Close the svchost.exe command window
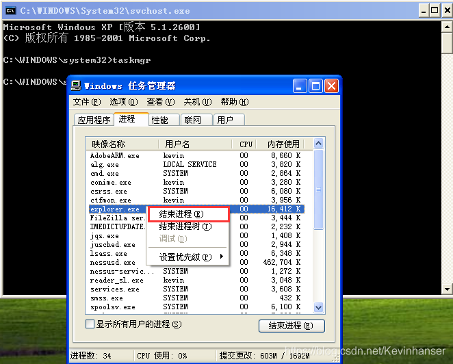The height and width of the screenshot is (364, 453). (x=447, y=11)
